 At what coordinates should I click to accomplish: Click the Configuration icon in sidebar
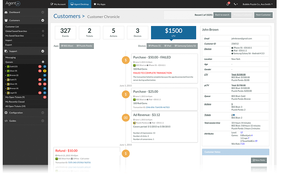6,113
